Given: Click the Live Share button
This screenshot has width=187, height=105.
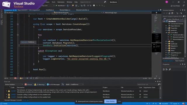Looking at the screenshot, I should pyautogui.click(x=175, y=6).
